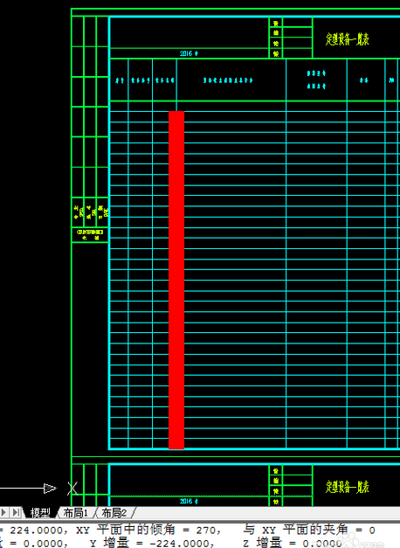
Task: Select the red filled rectangle
Action: [x=176, y=280]
